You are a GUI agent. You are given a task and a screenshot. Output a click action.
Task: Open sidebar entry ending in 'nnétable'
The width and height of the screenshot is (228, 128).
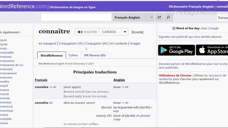[x=6, y=119]
